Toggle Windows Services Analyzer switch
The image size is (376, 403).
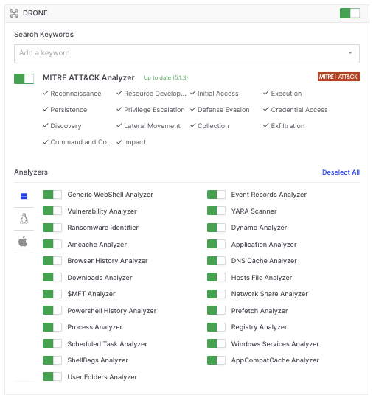pos(216,343)
